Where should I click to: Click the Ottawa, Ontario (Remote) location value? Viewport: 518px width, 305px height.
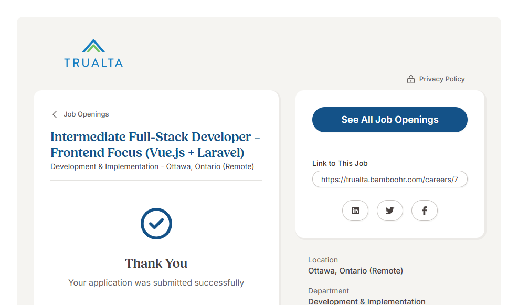tap(355, 271)
